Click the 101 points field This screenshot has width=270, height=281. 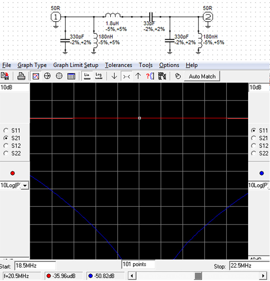[x=138, y=264]
